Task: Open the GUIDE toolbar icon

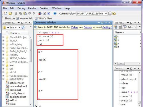Action: [44, 13]
